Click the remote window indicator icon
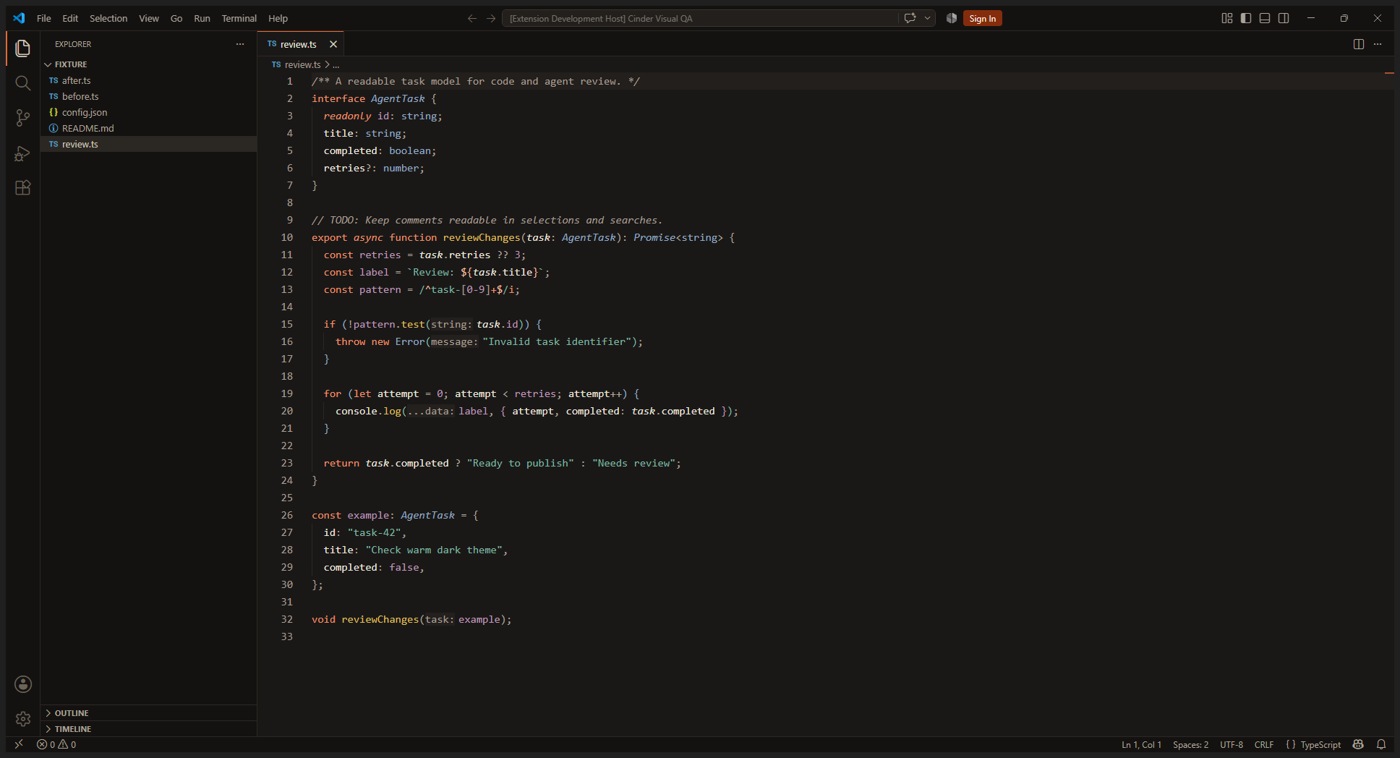1400x758 pixels. [x=19, y=744]
